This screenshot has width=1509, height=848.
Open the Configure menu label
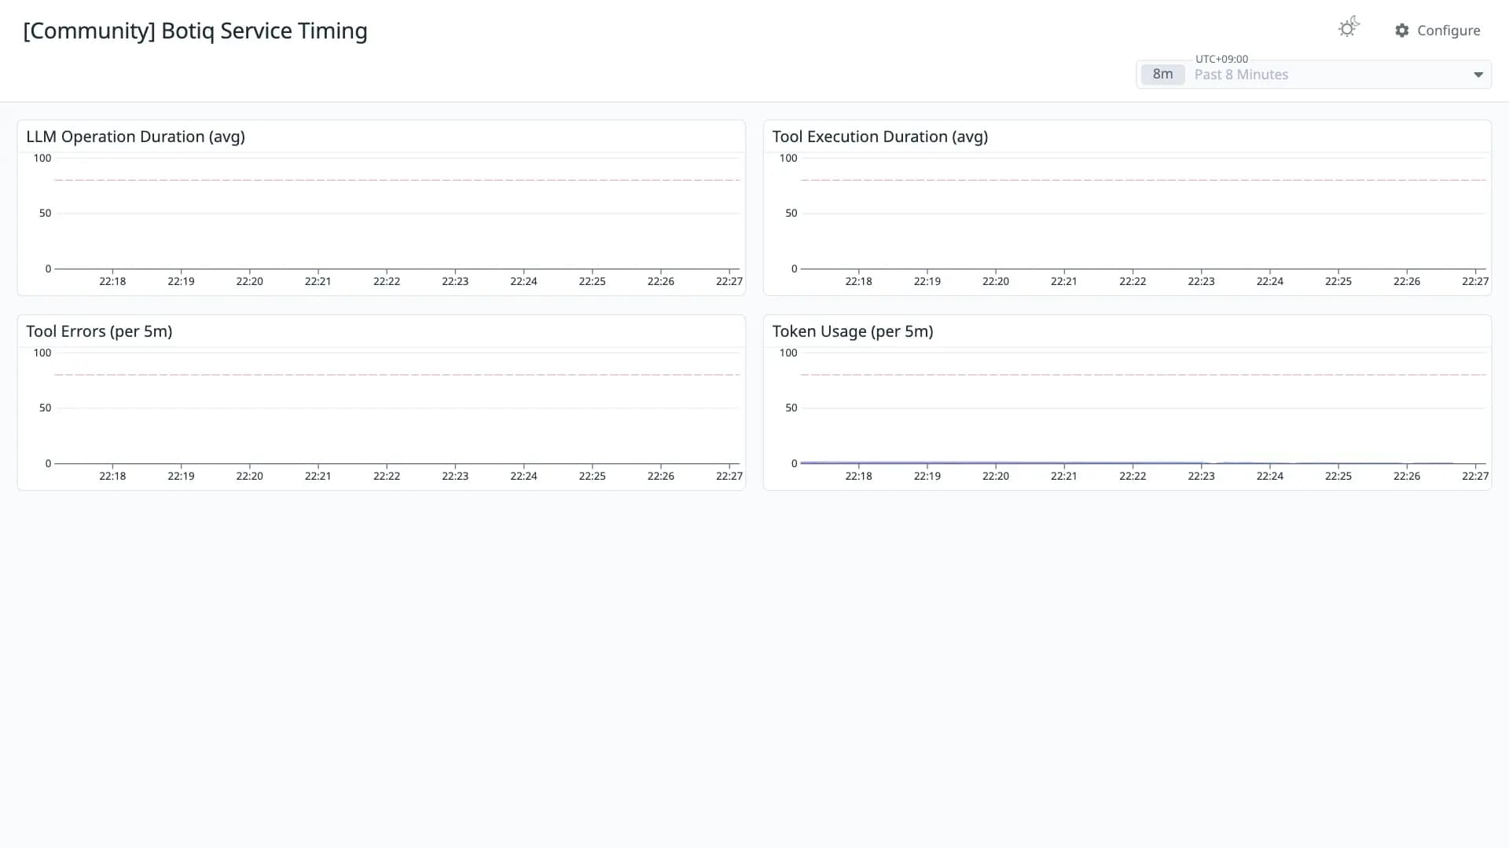[1448, 31]
